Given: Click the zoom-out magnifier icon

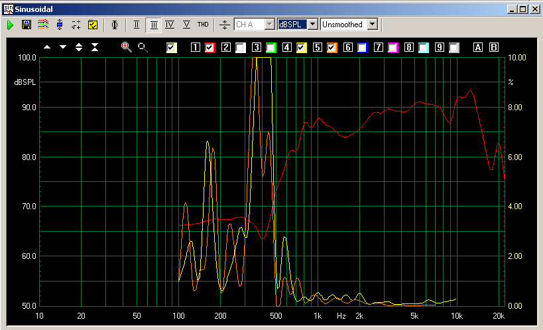Looking at the screenshot, I should click(143, 47).
